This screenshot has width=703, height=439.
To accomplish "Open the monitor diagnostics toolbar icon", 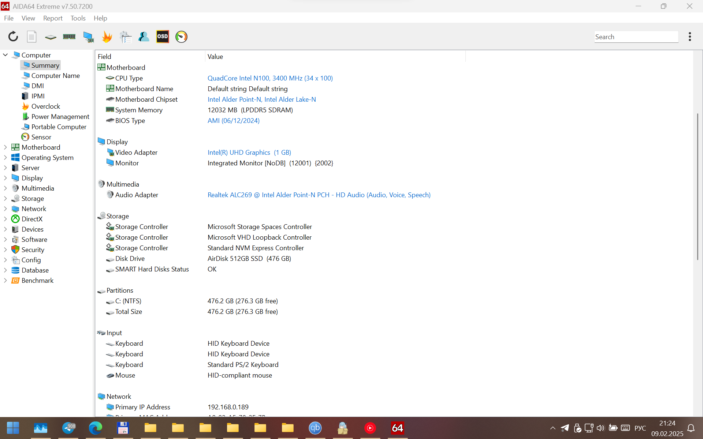I will point(88,37).
